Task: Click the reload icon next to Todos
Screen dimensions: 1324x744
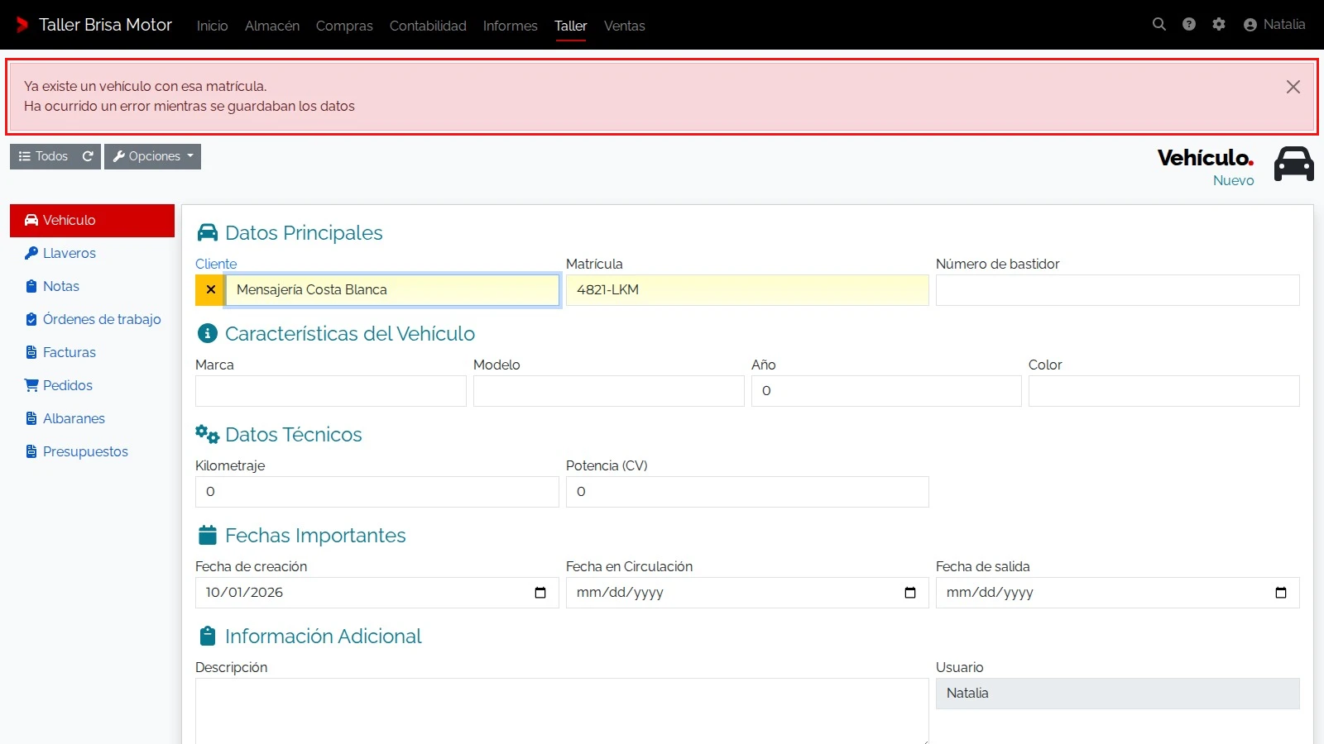Action: [x=88, y=156]
